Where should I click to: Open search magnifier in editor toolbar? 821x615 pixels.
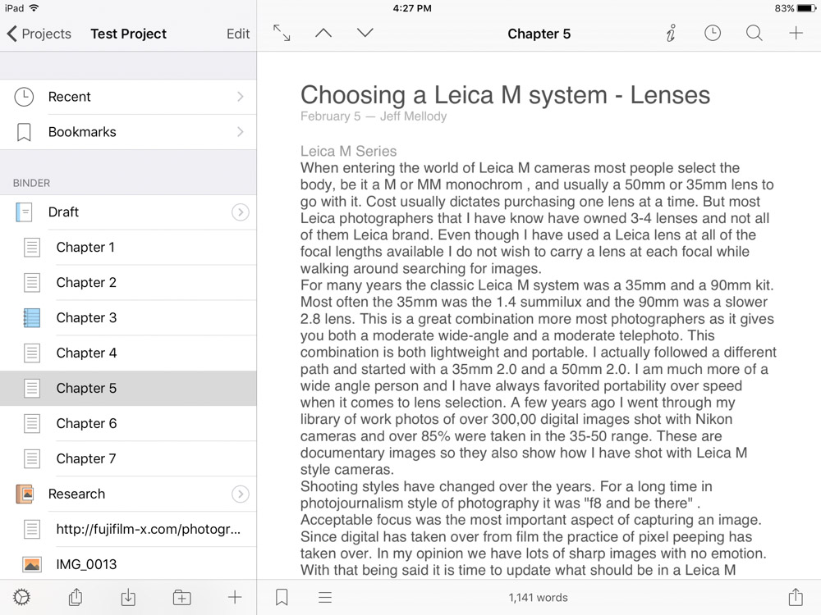(754, 33)
